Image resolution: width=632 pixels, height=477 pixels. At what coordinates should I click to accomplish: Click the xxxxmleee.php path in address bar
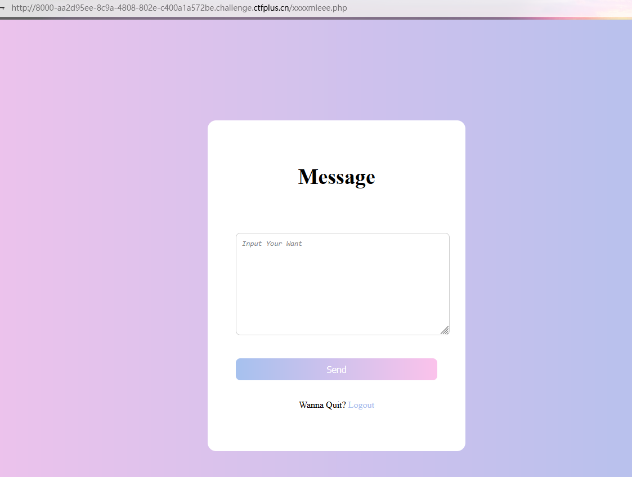(x=319, y=8)
